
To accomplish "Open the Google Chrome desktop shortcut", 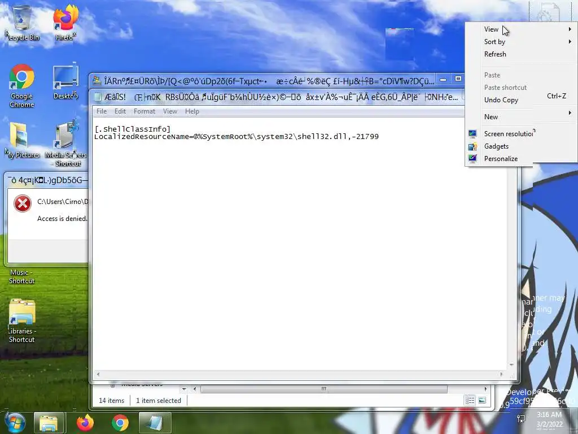I will tap(22, 86).
